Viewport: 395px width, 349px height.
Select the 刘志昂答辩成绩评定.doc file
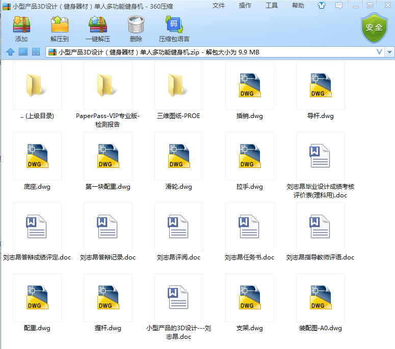[x=37, y=227]
